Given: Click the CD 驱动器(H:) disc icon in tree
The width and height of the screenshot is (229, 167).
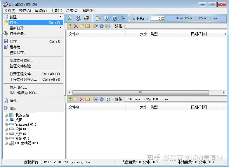Looking at the screenshot, I should coord(12,143).
